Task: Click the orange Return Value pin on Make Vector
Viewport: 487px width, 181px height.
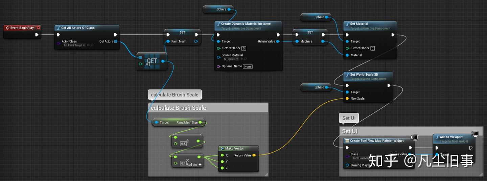Action: tap(254, 155)
